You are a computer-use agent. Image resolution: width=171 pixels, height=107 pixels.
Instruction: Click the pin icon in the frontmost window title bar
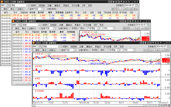pos(153,43)
